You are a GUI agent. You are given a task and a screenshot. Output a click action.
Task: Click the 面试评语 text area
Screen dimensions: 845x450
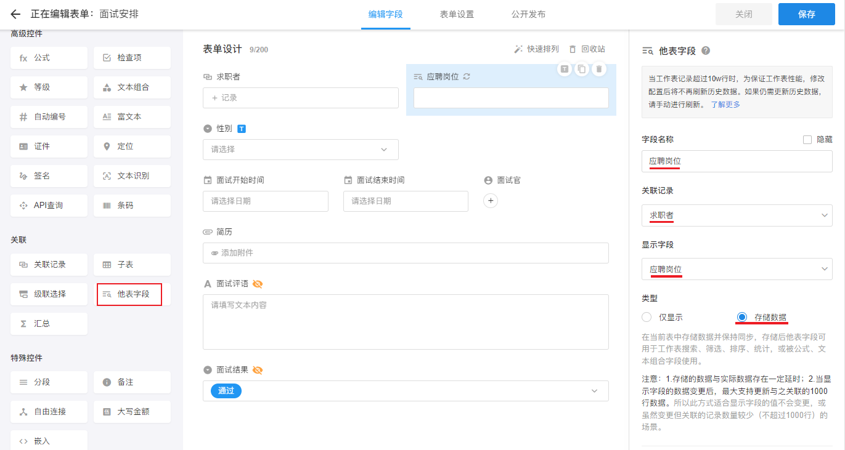(x=406, y=322)
